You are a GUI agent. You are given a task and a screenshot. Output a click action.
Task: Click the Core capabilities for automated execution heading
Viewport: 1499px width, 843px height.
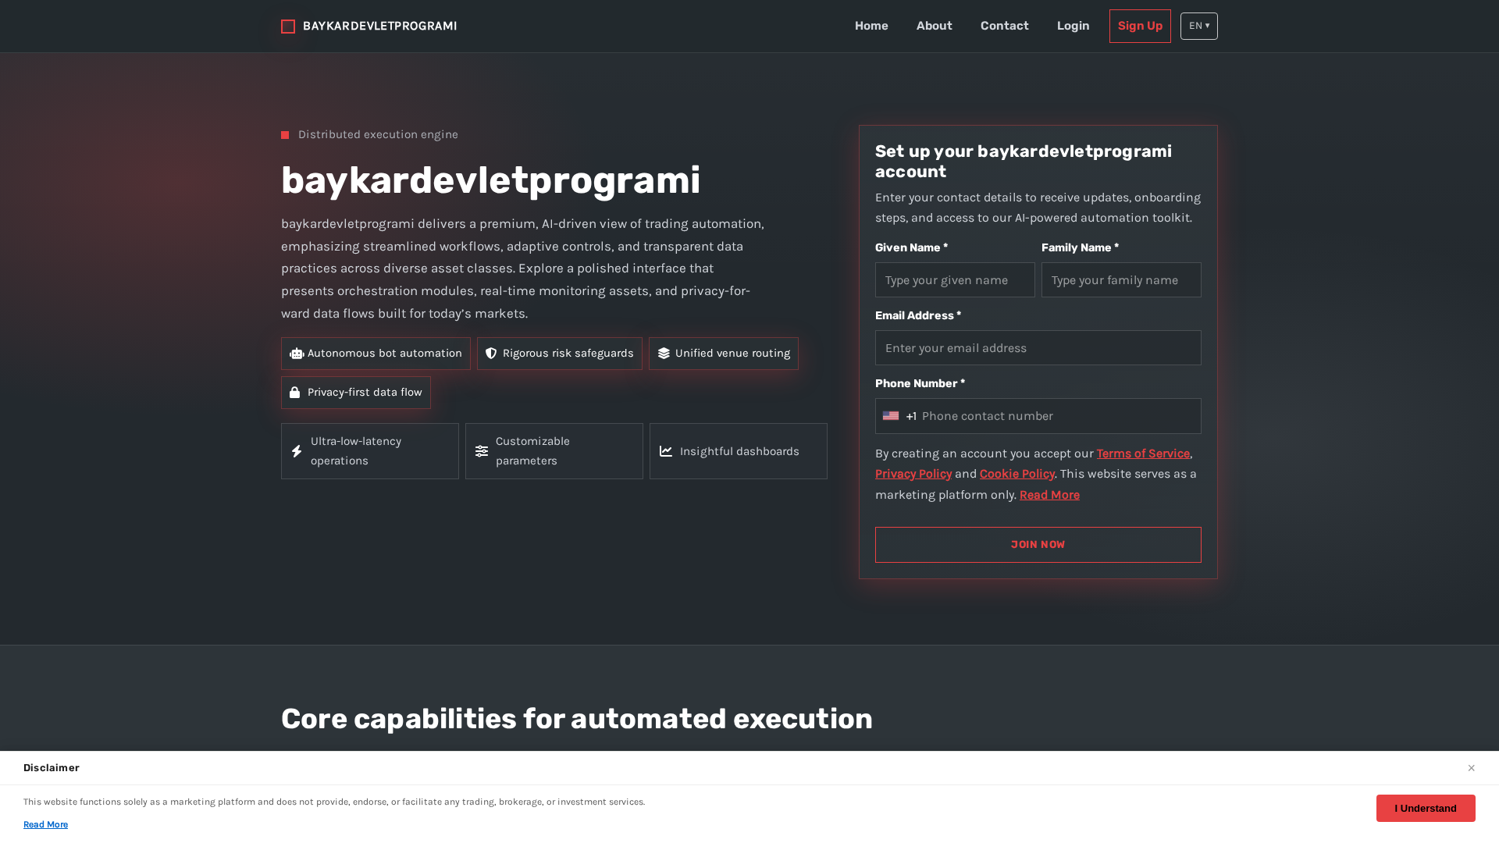pyautogui.click(x=577, y=719)
